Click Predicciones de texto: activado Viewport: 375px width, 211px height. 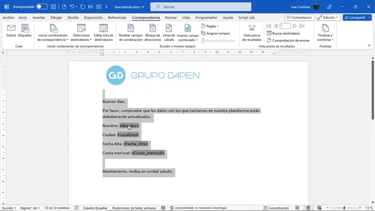(134, 208)
